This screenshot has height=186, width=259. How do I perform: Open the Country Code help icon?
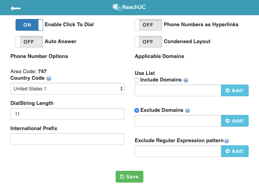pos(49,78)
